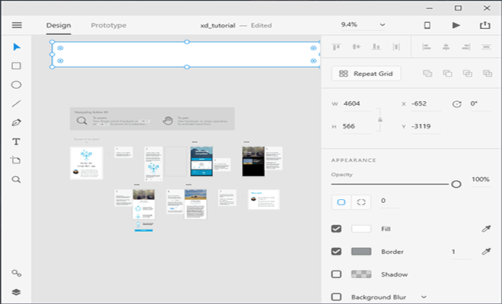Open the hamburger main menu
The image size is (502, 304).
[x=17, y=25]
